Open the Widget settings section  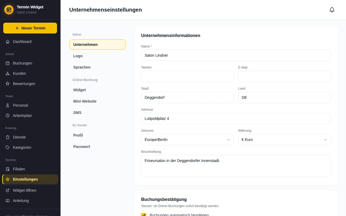(x=98, y=90)
